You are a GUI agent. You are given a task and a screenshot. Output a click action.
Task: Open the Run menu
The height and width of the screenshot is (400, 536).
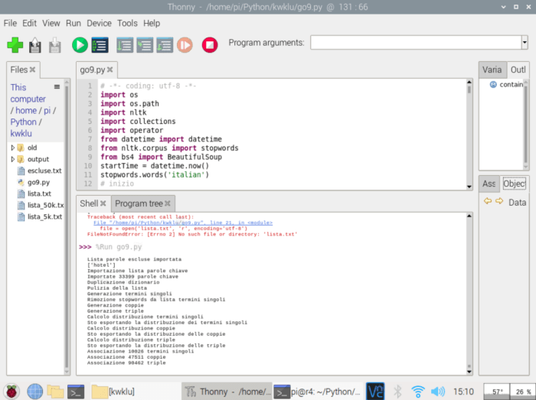pyautogui.click(x=74, y=24)
